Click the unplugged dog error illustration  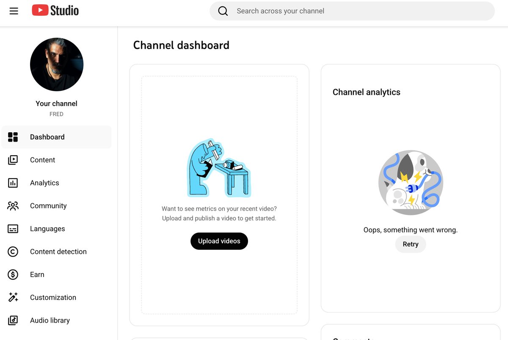[411, 182]
